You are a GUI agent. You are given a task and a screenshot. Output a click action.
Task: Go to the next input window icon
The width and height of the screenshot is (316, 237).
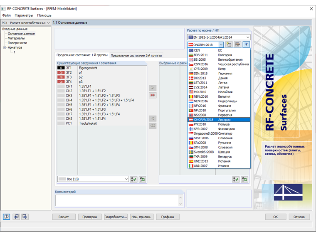(25, 217)
